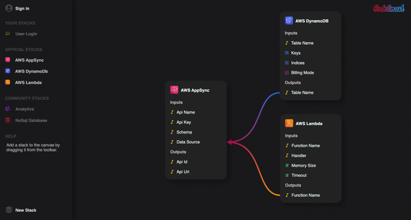The image size is (411, 220).
Task: Select NoSql Database community stack
Action: point(31,121)
